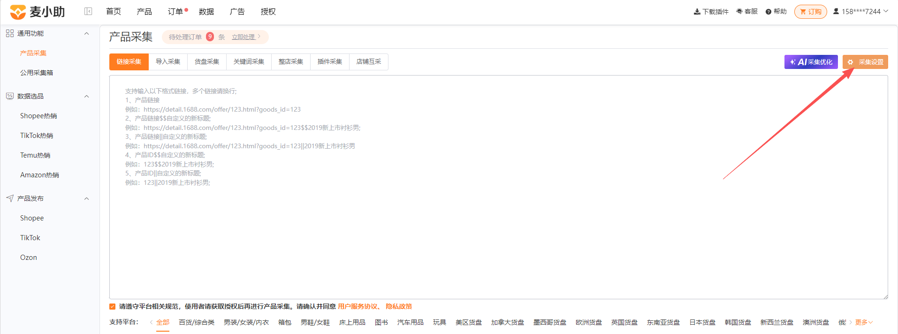The image size is (898, 334).
Task: Collapse the 通用功能 section
Action: (86, 33)
